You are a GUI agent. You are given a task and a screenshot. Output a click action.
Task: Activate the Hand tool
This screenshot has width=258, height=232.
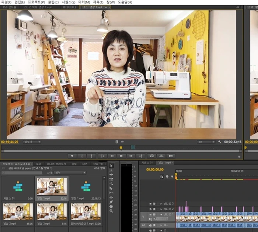pyautogui.click(x=111, y=206)
